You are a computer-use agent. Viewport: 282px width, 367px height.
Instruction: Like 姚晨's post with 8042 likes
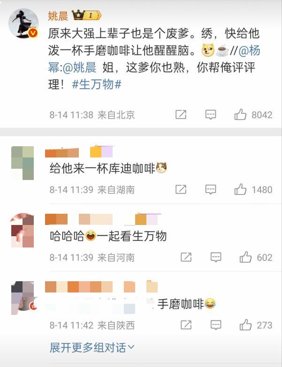pos(241,115)
